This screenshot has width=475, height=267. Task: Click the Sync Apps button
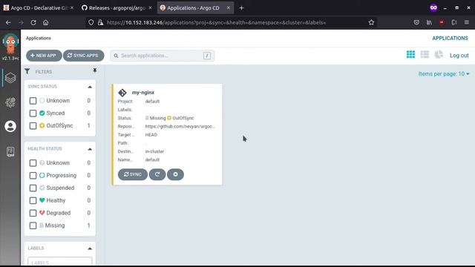coord(84,56)
